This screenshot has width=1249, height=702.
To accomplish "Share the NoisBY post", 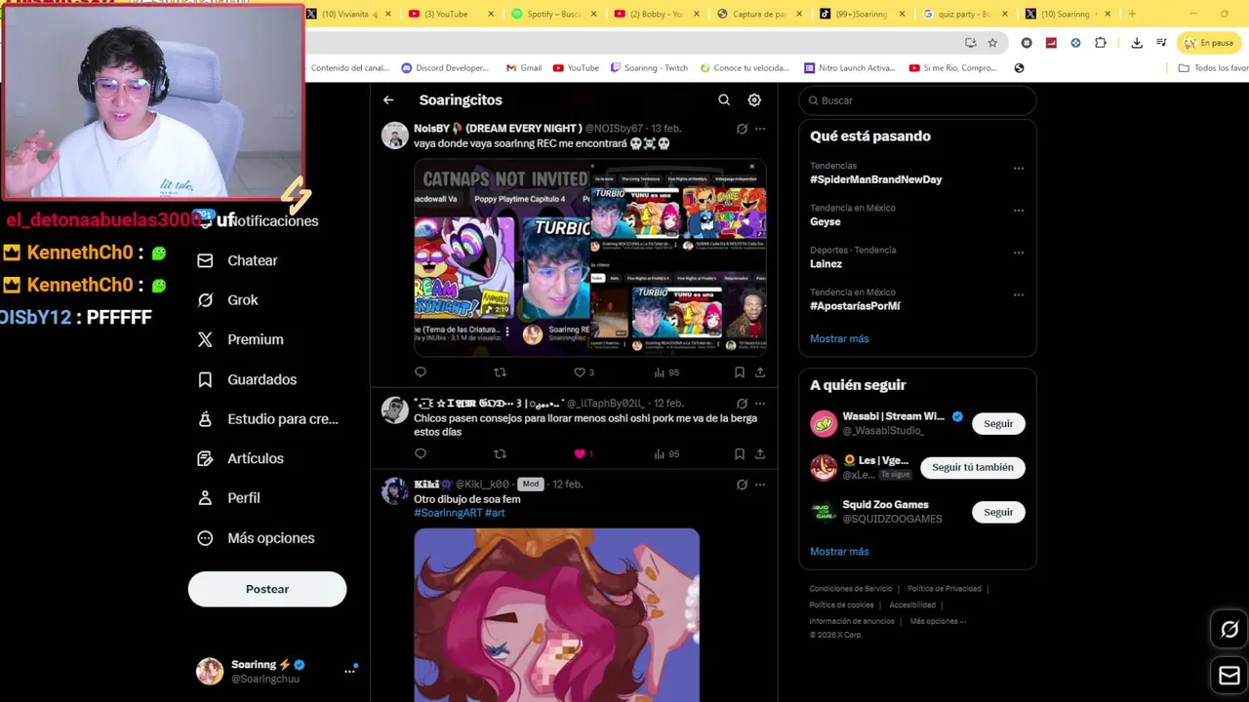I will coord(760,372).
